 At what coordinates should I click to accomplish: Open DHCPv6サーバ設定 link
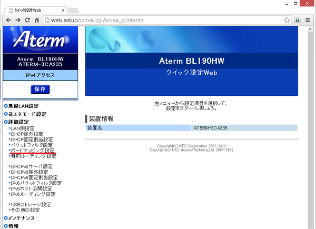(x=32, y=166)
